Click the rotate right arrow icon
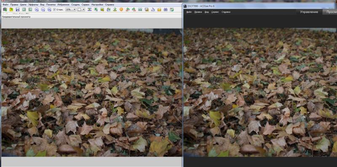Screen dimensions: 337x167 (x=134, y=9)
